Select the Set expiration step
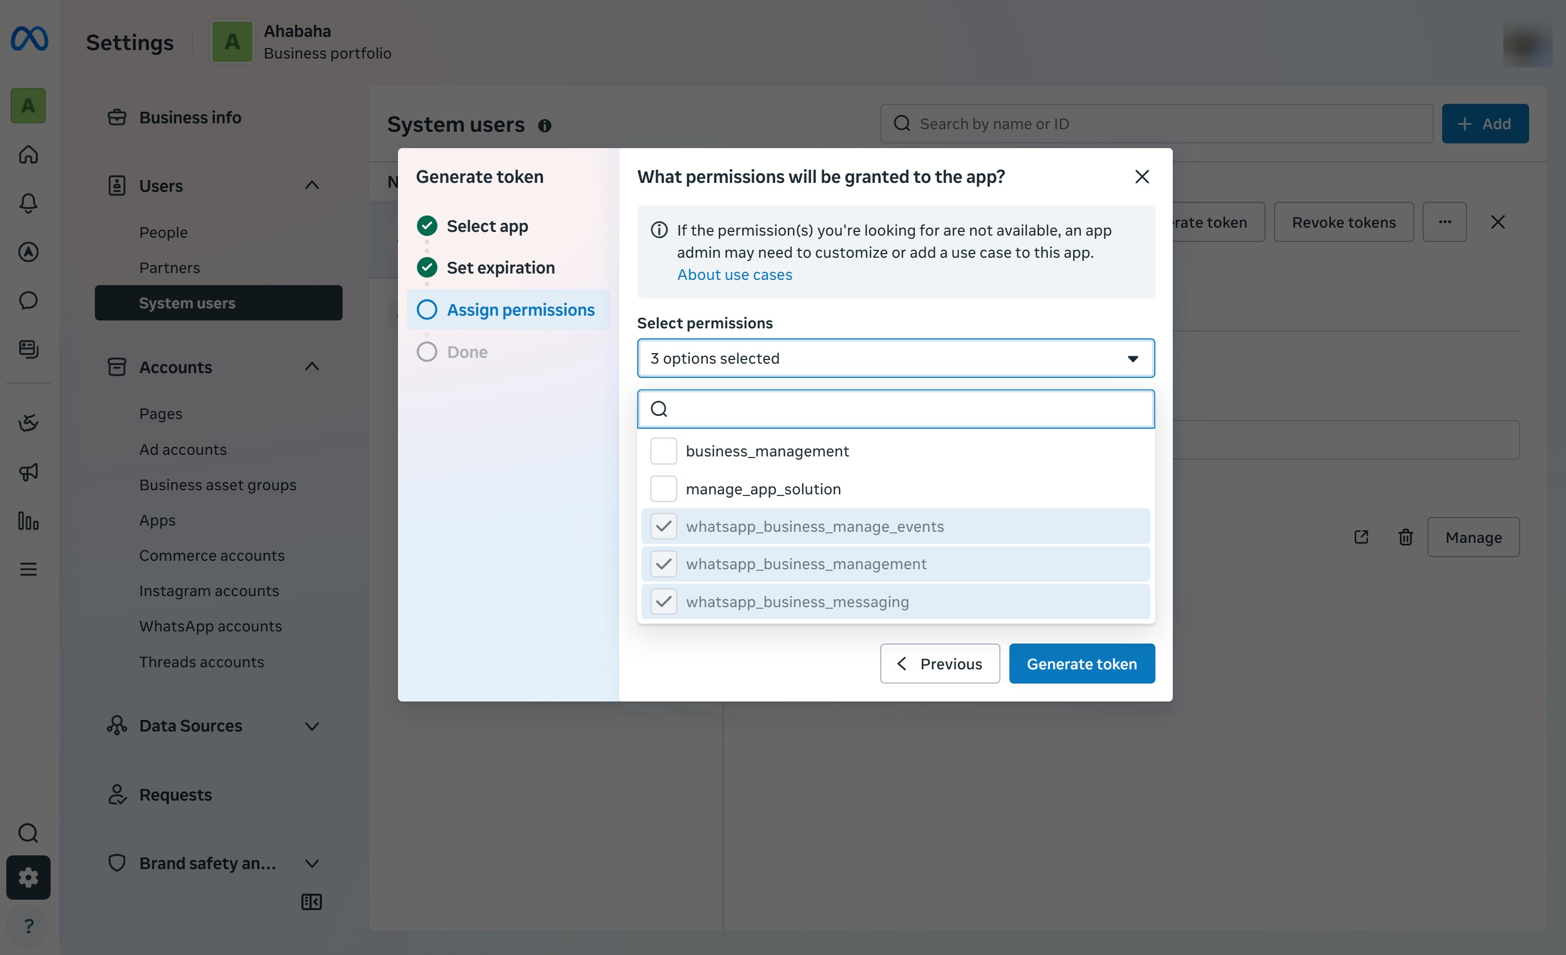Viewport: 1566px width, 955px height. tap(500, 268)
